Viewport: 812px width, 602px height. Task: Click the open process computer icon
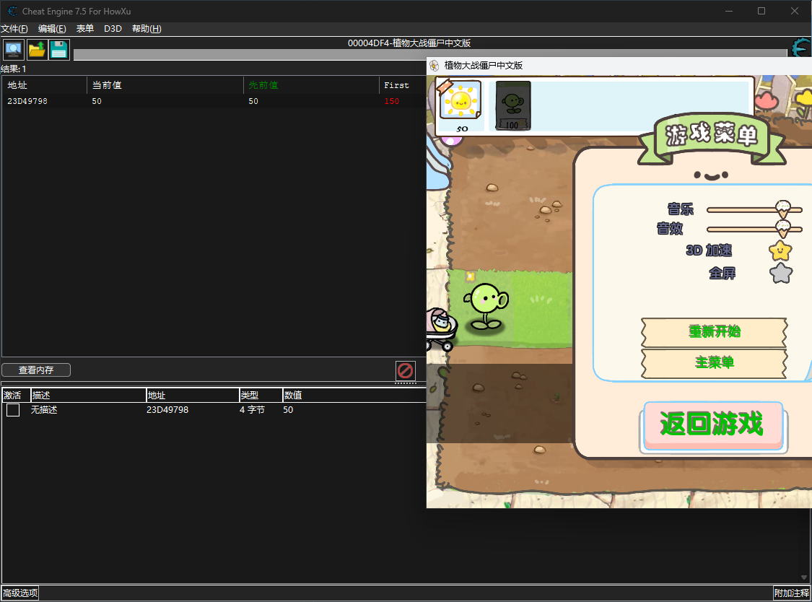tap(14, 50)
